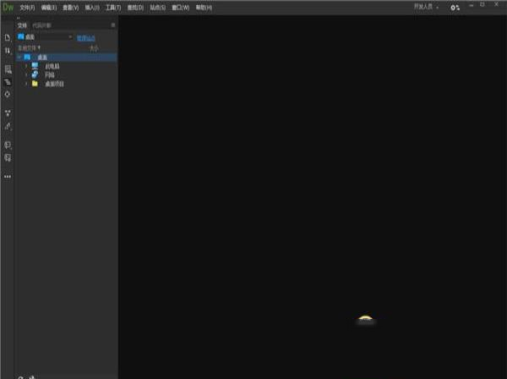Click the Remove Comment icon
Screen dimensions: 507x379
8,158
